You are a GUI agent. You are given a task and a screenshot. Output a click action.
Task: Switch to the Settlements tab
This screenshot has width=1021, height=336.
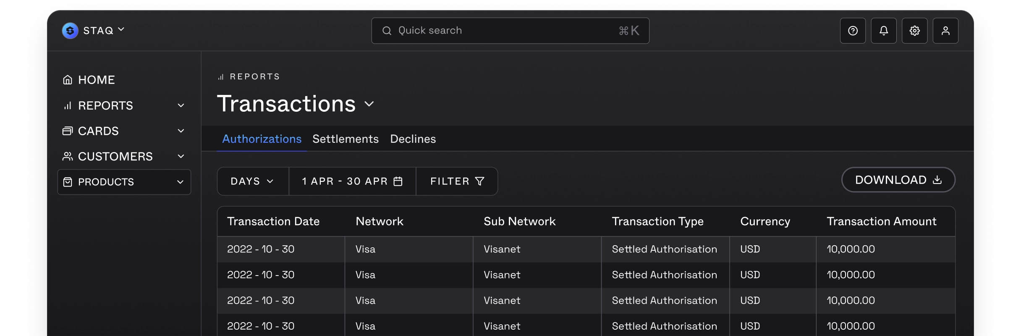(x=346, y=139)
